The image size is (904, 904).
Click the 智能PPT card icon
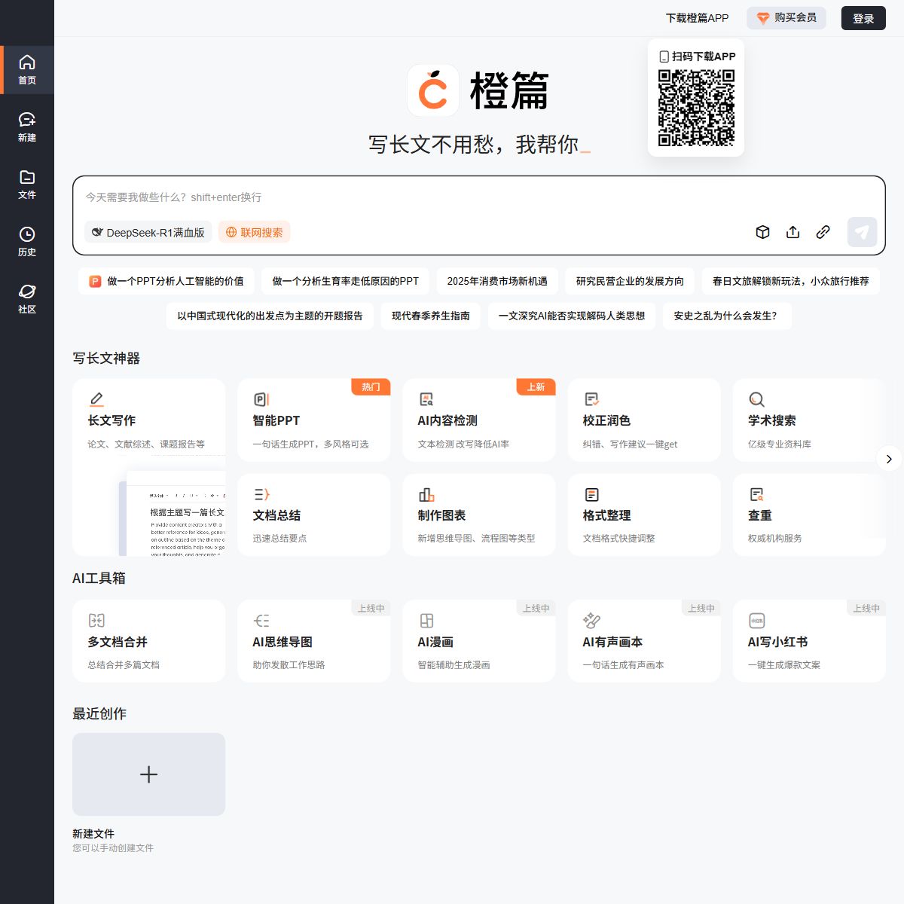click(x=261, y=399)
